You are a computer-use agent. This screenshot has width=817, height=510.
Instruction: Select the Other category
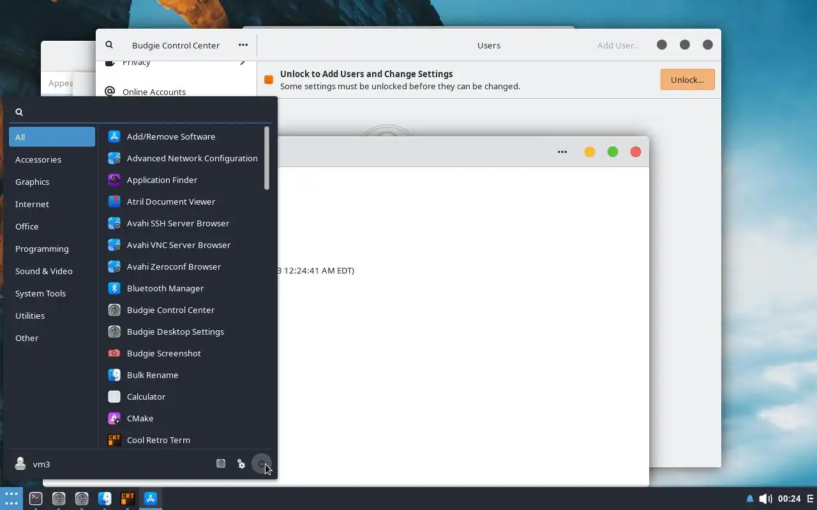tap(52, 338)
